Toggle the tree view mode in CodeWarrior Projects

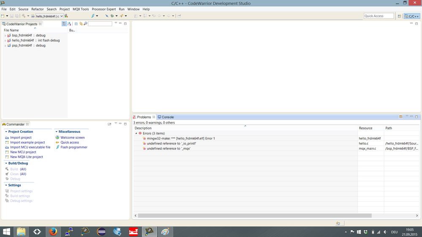[x=64, y=24]
